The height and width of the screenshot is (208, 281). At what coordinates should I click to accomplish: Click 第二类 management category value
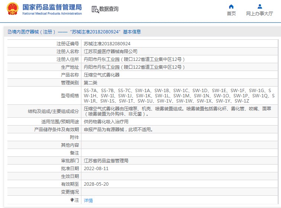point(90,83)
